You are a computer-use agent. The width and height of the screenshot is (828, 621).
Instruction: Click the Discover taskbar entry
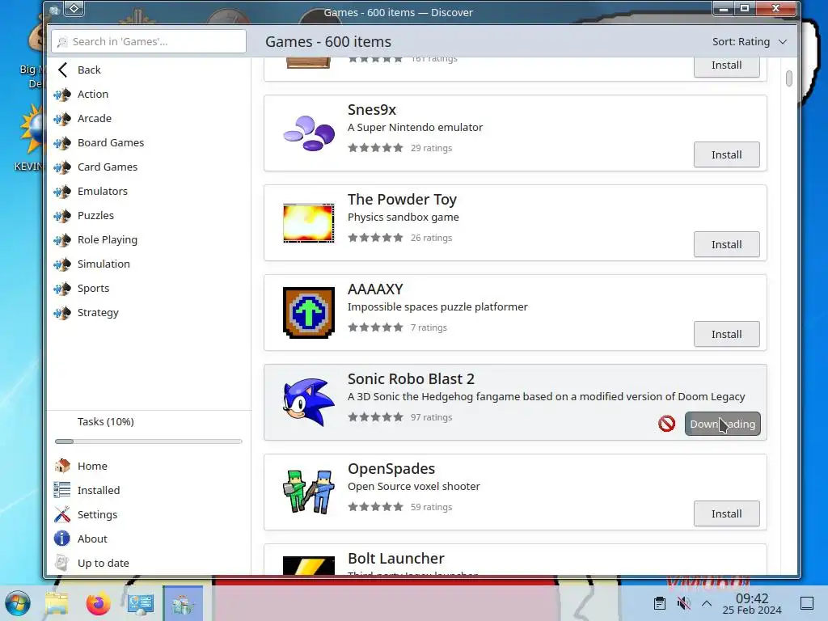tap(183, 603)
